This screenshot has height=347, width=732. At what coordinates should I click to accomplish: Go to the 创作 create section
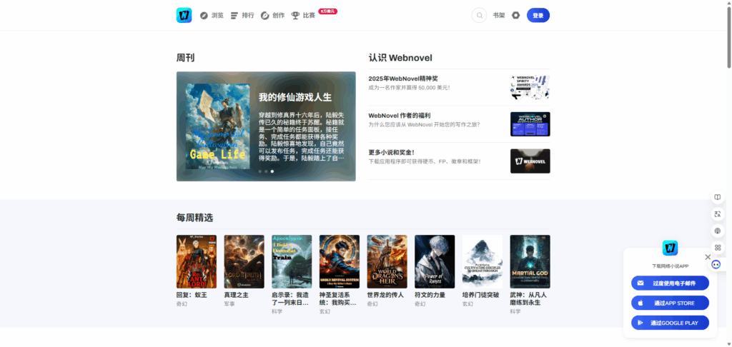[x=272, y=16]
